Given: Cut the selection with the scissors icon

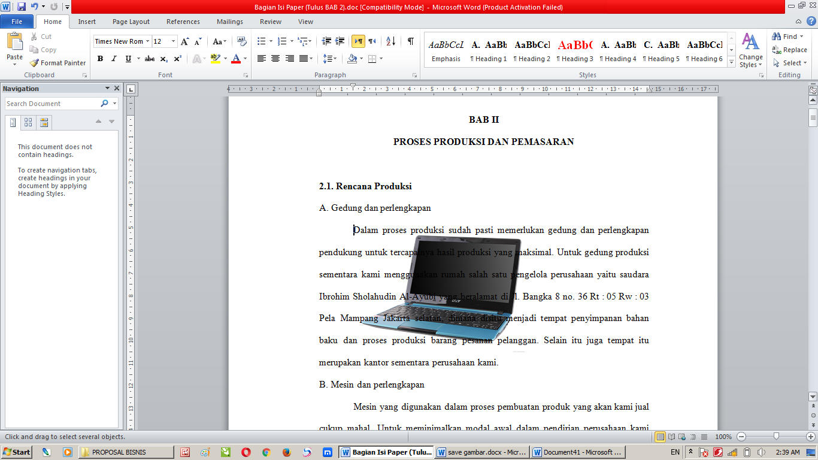Looking at the screenshot, I should point(34,37).
